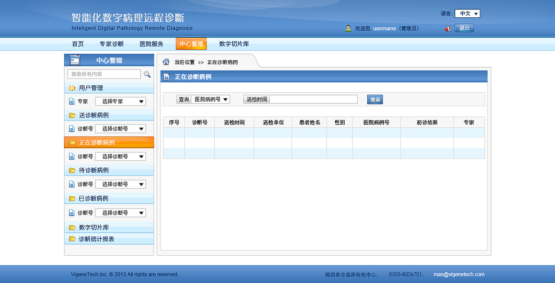The height and width of the screenshot is (283, 555).
Task: Click the 退出 logout button
Action: point(464,28)
